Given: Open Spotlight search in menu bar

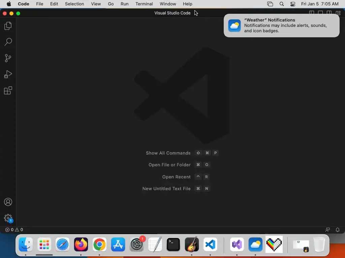Looking at the screenshot, I should coord(281,4).
